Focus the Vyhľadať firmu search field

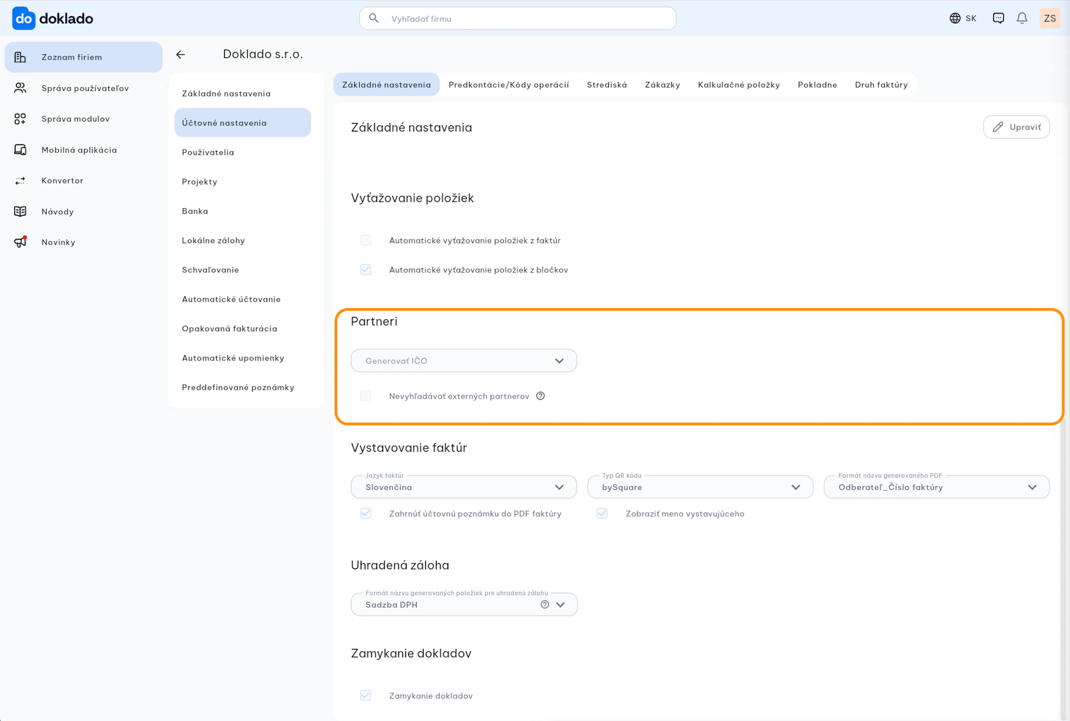click(517, 18)
